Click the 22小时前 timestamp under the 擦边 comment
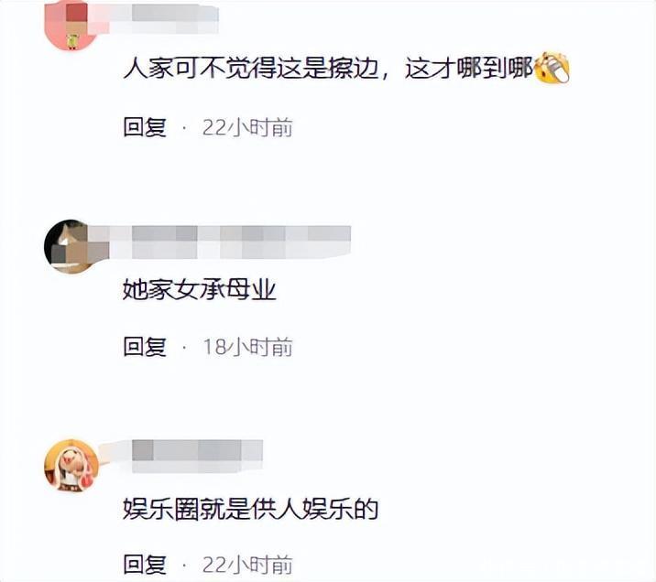 [247, 127]
